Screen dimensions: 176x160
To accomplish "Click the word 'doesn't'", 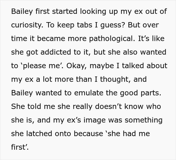I will point(108,106).
